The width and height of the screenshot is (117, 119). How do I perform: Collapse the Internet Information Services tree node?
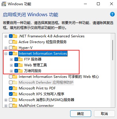(x=6, y=54)
